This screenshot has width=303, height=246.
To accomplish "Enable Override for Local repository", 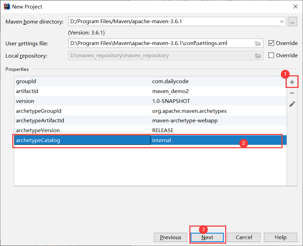I will coord(271,56).
